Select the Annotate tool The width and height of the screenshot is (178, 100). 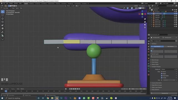tap(3, 32)
